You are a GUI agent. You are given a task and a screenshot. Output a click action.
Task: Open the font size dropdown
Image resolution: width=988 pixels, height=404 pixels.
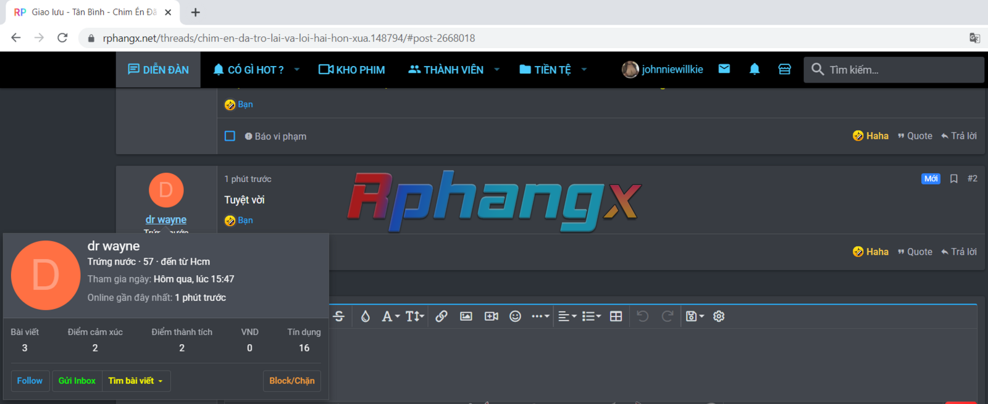415,316
